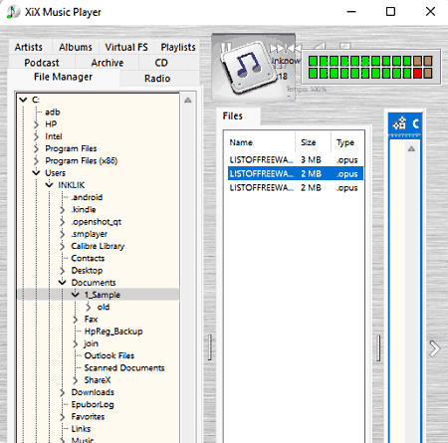Select the Contacts folder
The height and width of the screenshot is (443, 448).
click(x=88, y=258)
